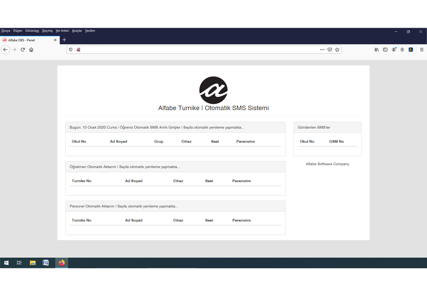The image size is (427, 297).
Task: Open the Dosya menu
Action: [x=6, y=31]
